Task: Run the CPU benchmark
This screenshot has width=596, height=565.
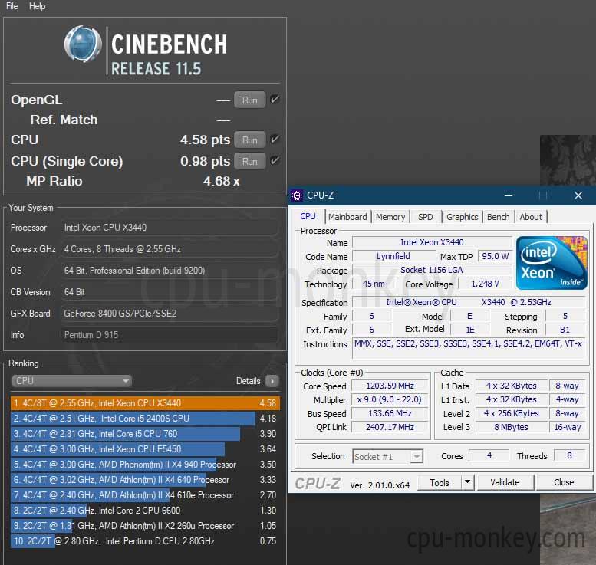Action: point(250,140)
